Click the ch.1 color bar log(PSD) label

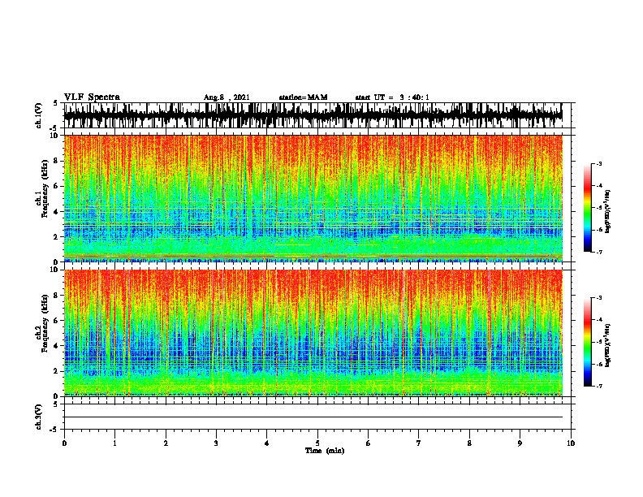[x=608, y=211]
